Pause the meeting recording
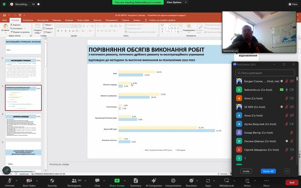 click(33, 4)
